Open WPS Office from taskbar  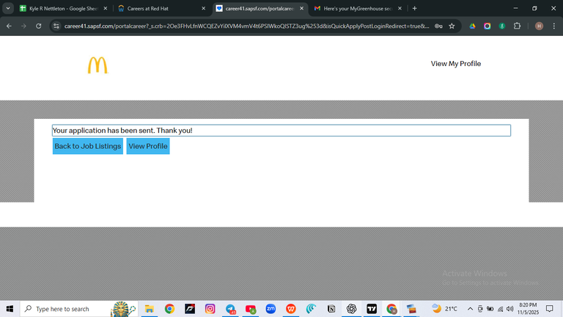click(x=291, y=309)
